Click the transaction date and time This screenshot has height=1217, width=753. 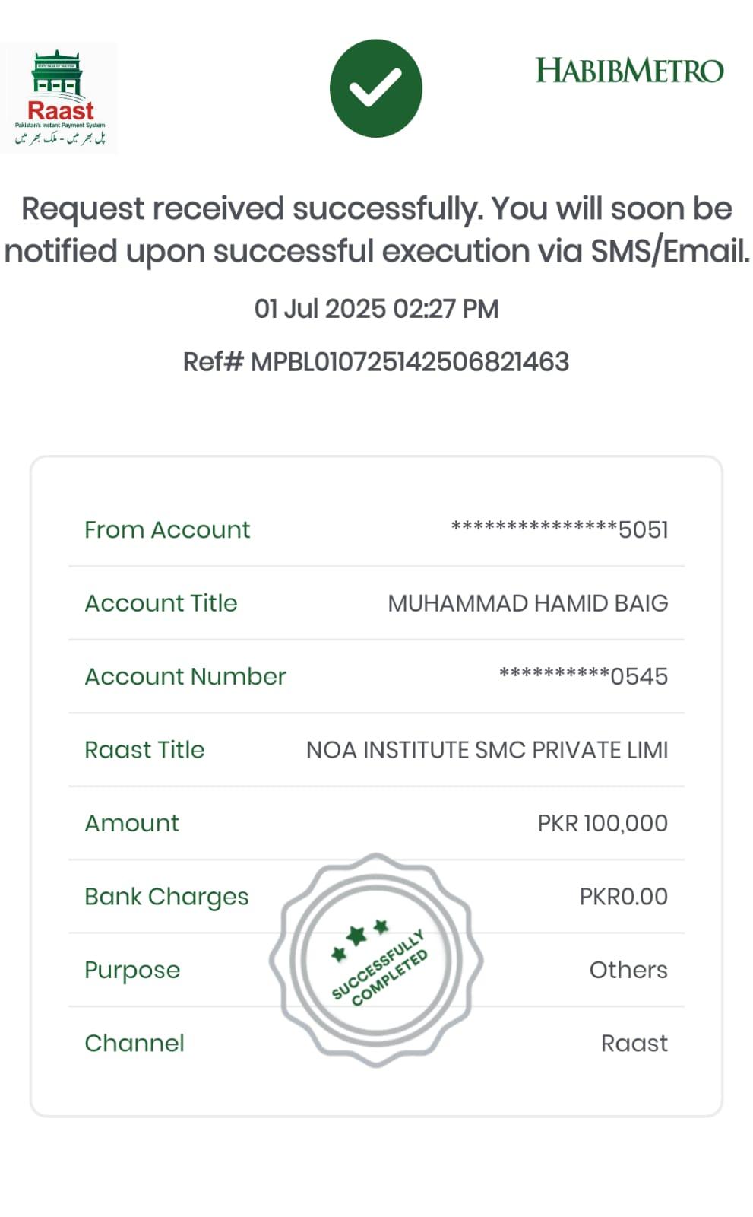coord(376,309)
